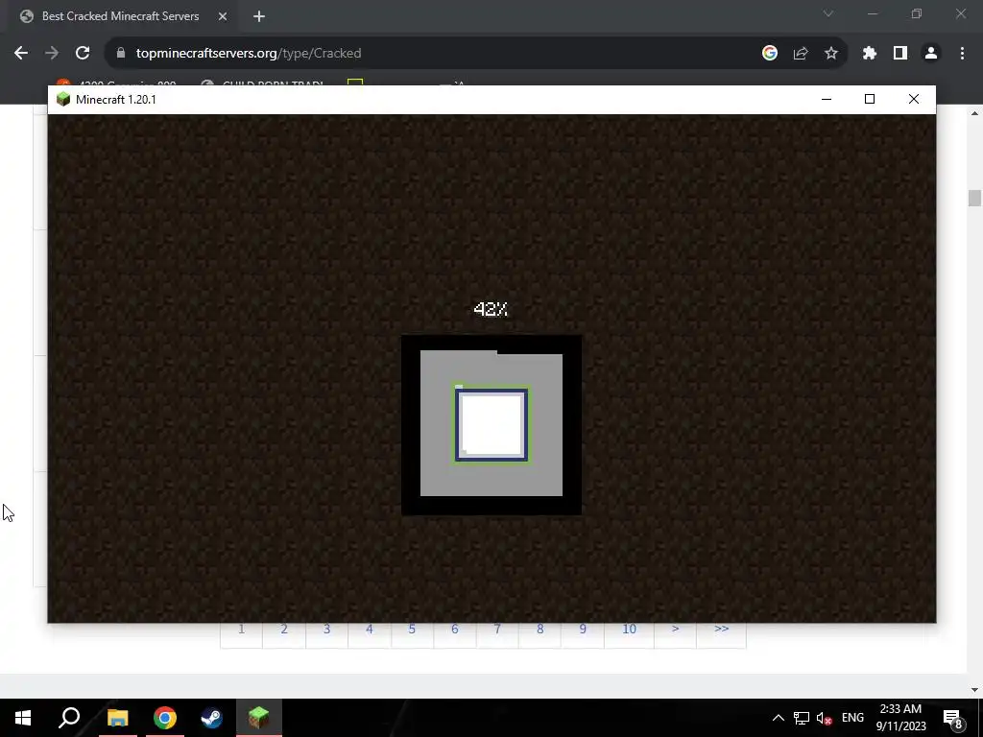This screenshot has height=737, width=983.
Task: Go to page 5 of server list
Action: [412, 630]
